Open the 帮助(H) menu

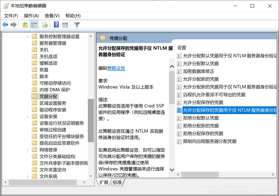click(73, 16)
